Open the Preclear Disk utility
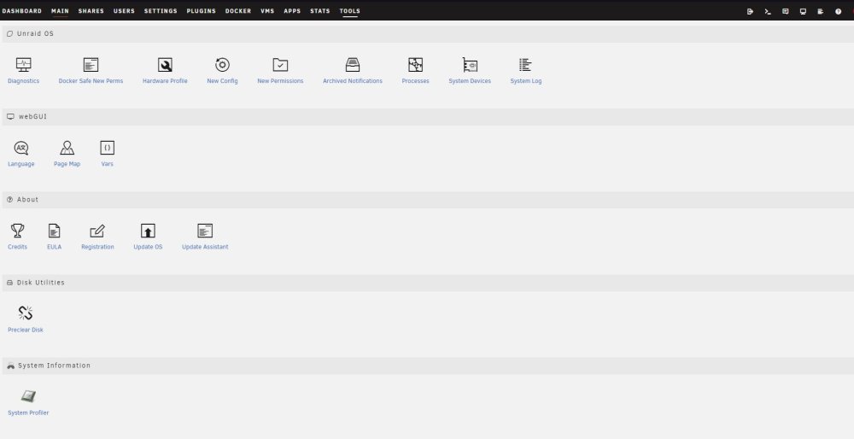The width and height of the screenshot is (854, 439). tap(26, 319)
